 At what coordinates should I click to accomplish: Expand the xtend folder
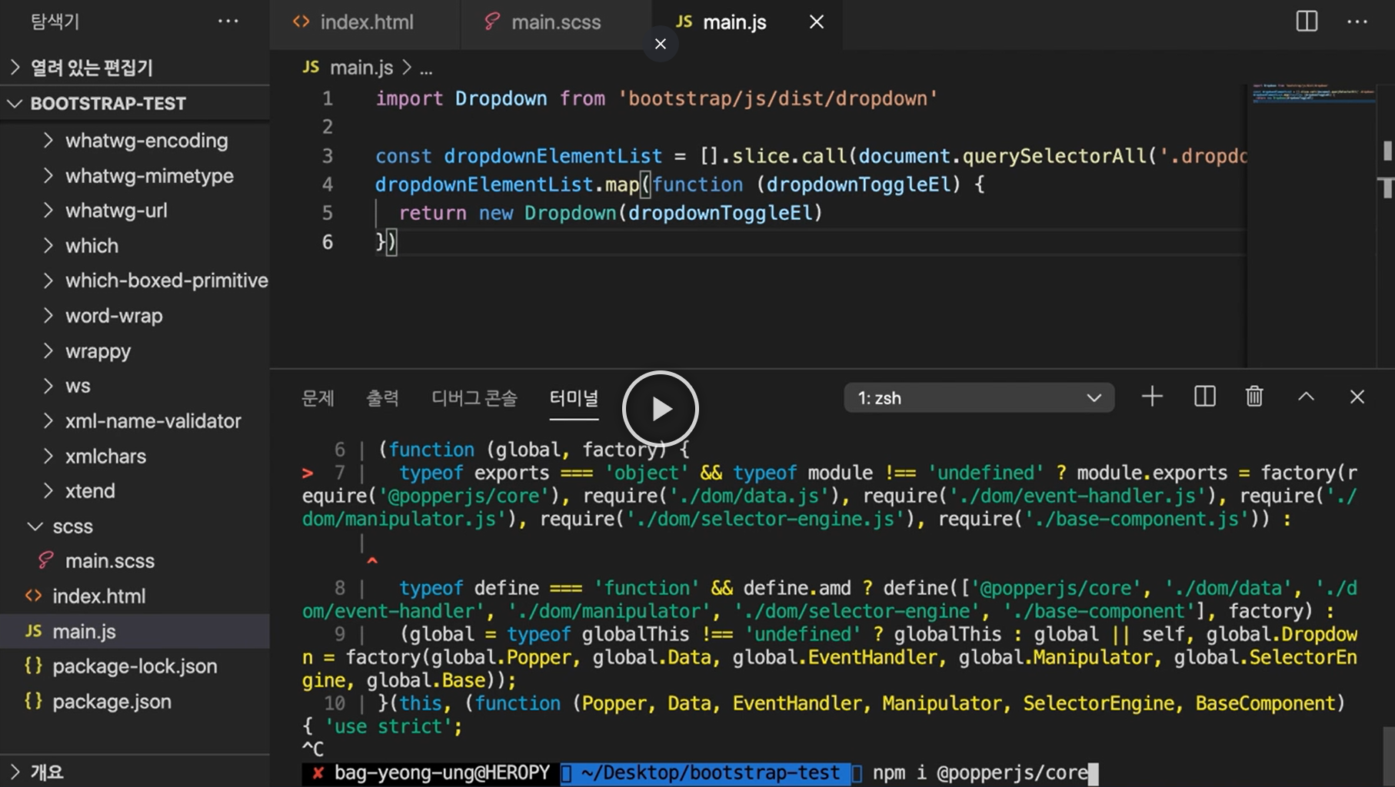(x=135, y=491)
